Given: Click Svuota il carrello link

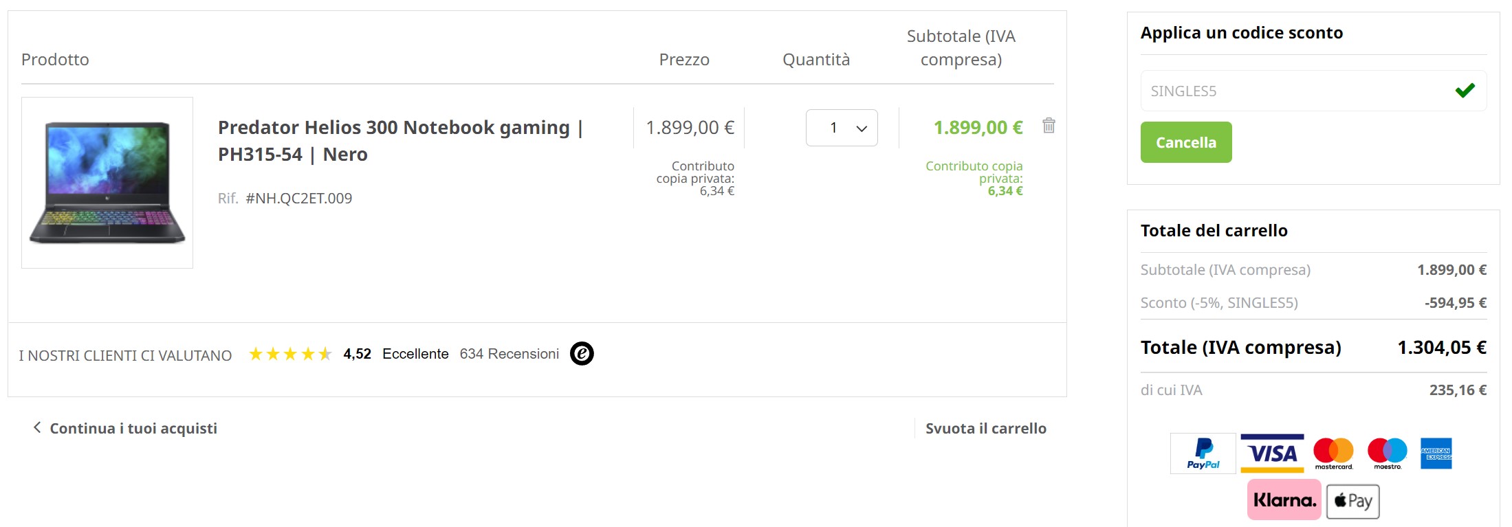Looking at the screenshot, I should click(x=985, y=428).
